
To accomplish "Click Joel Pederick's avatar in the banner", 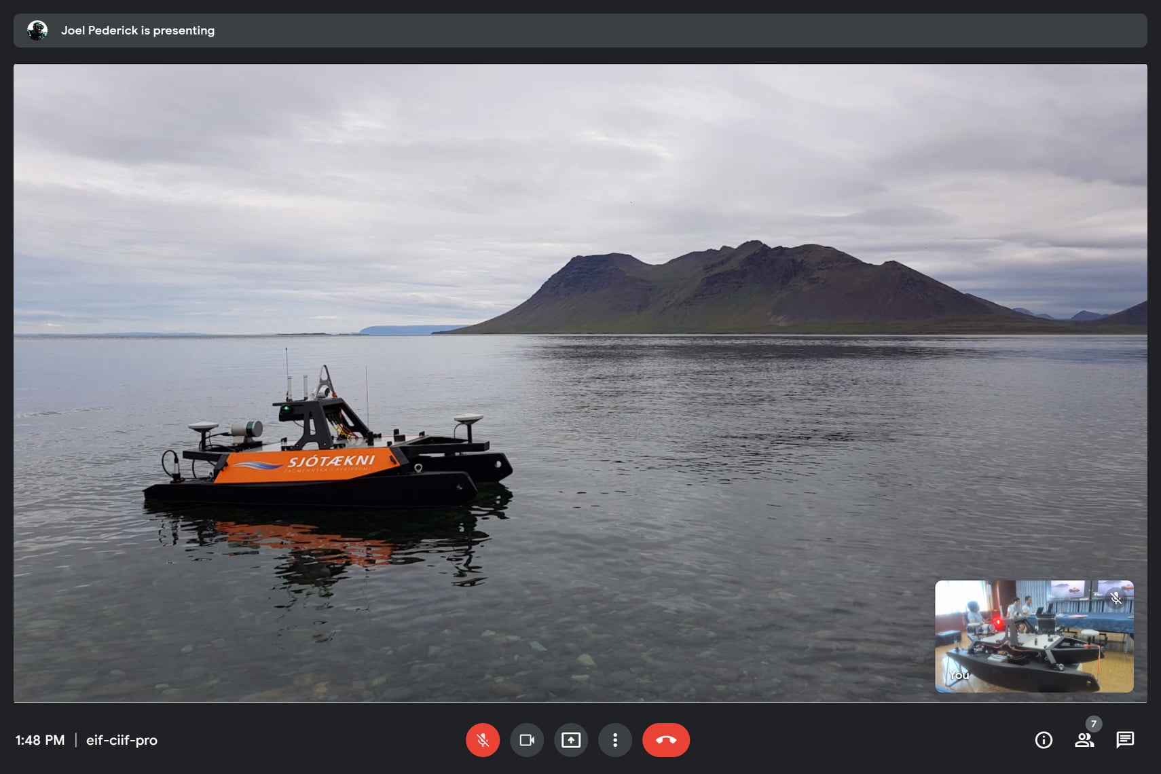I will [x=38, y=30].
